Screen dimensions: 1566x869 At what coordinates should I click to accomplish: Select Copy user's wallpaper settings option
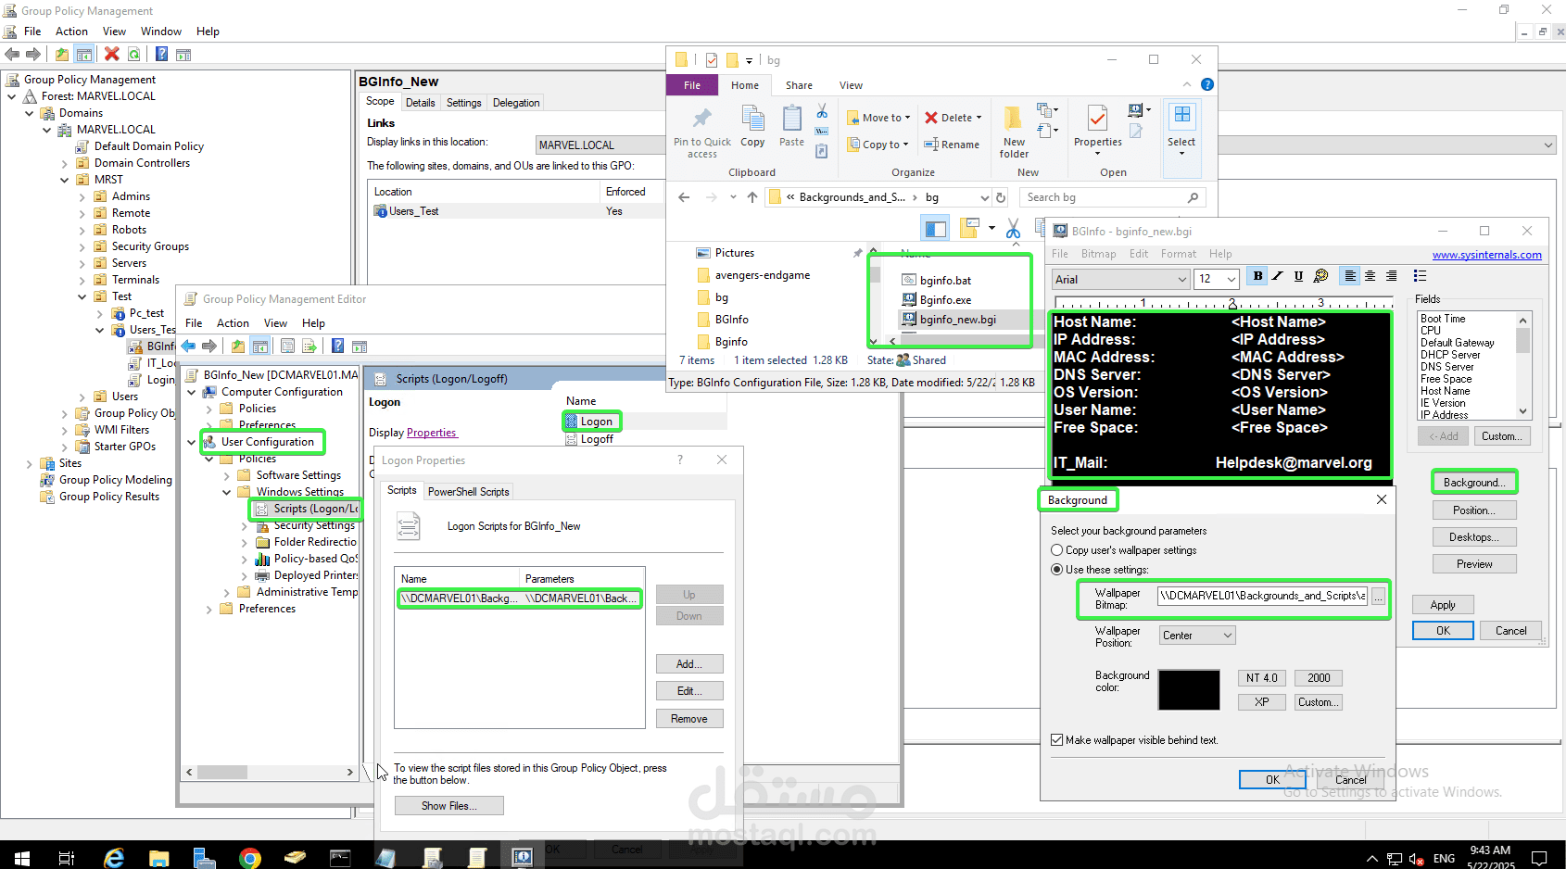(1056, 550)
